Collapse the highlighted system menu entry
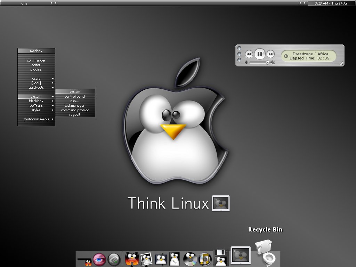356x267 pixels. click(x=36, y=97)
